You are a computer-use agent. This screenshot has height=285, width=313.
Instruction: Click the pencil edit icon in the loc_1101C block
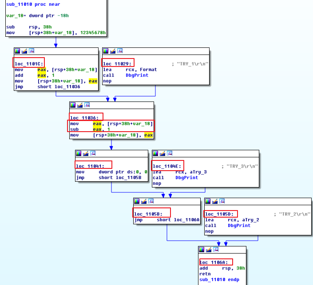pos(24,51)
